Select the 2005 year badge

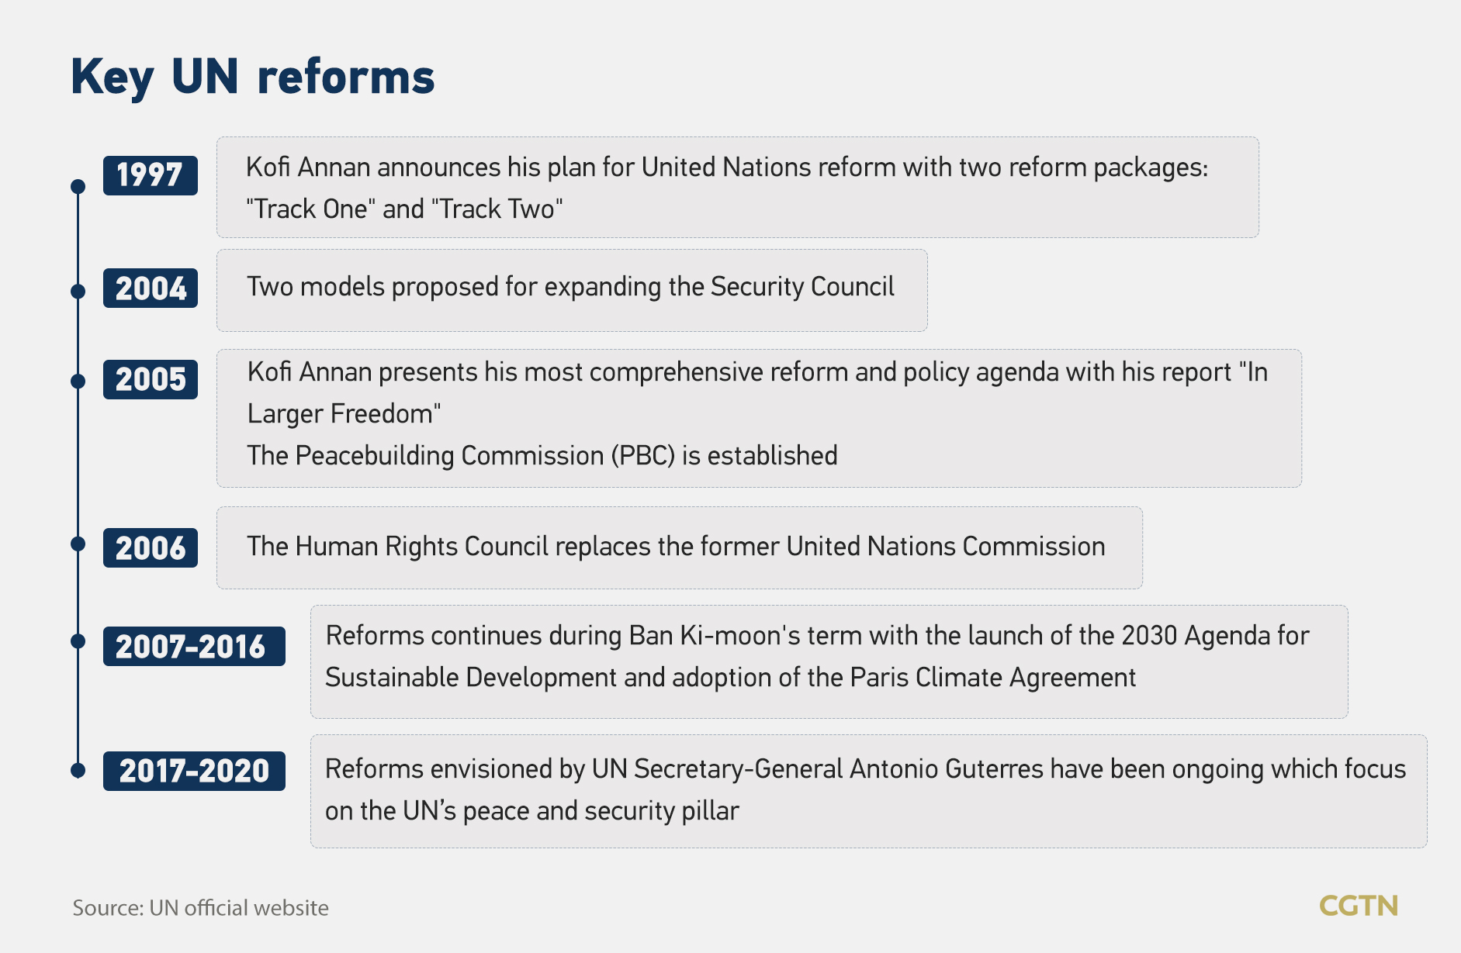tap(151, 379)
